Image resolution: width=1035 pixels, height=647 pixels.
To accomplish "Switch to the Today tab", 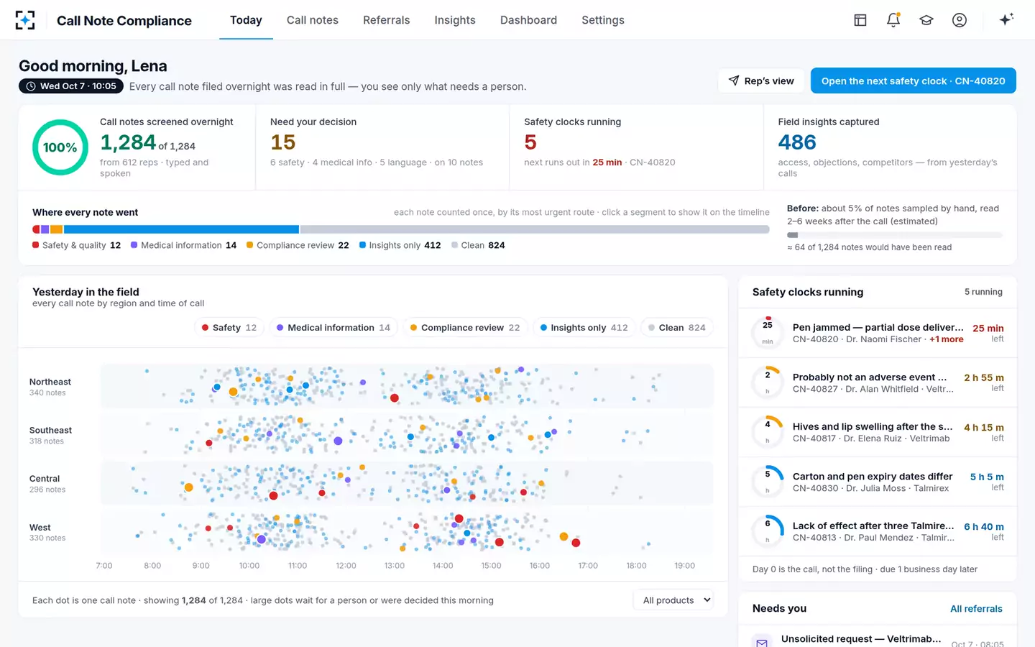I will pyautogui.click(x=246, y=20).
